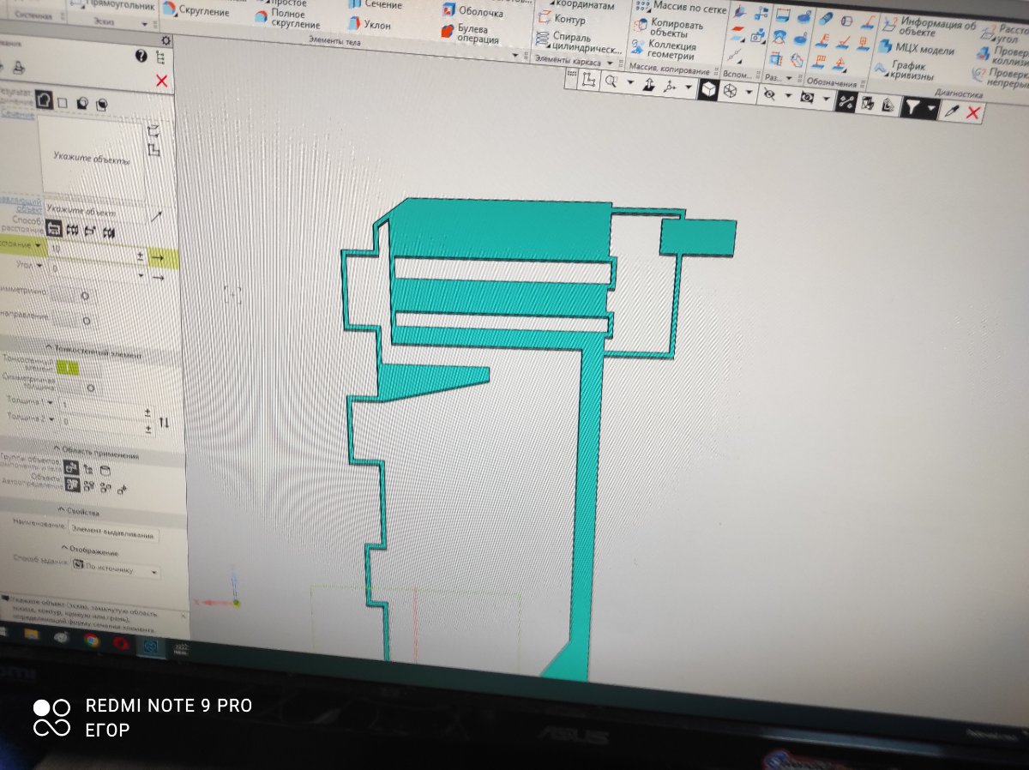This screenshot has width=1029, height=770.
Task: Select the Булева операция tool
Action: coord(470,33)
